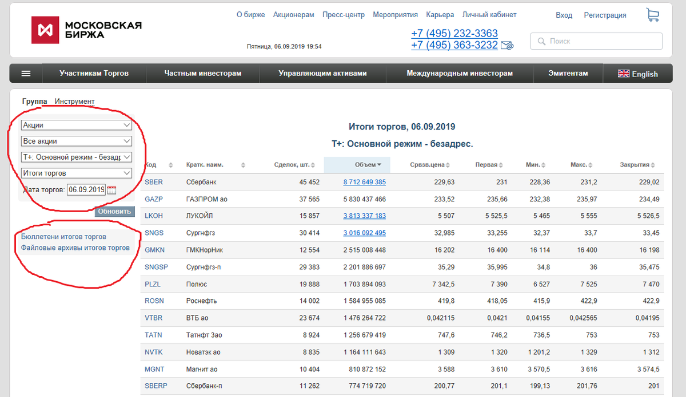
Task: Sort by Срвзв.цена column
Action: point(429,165)
